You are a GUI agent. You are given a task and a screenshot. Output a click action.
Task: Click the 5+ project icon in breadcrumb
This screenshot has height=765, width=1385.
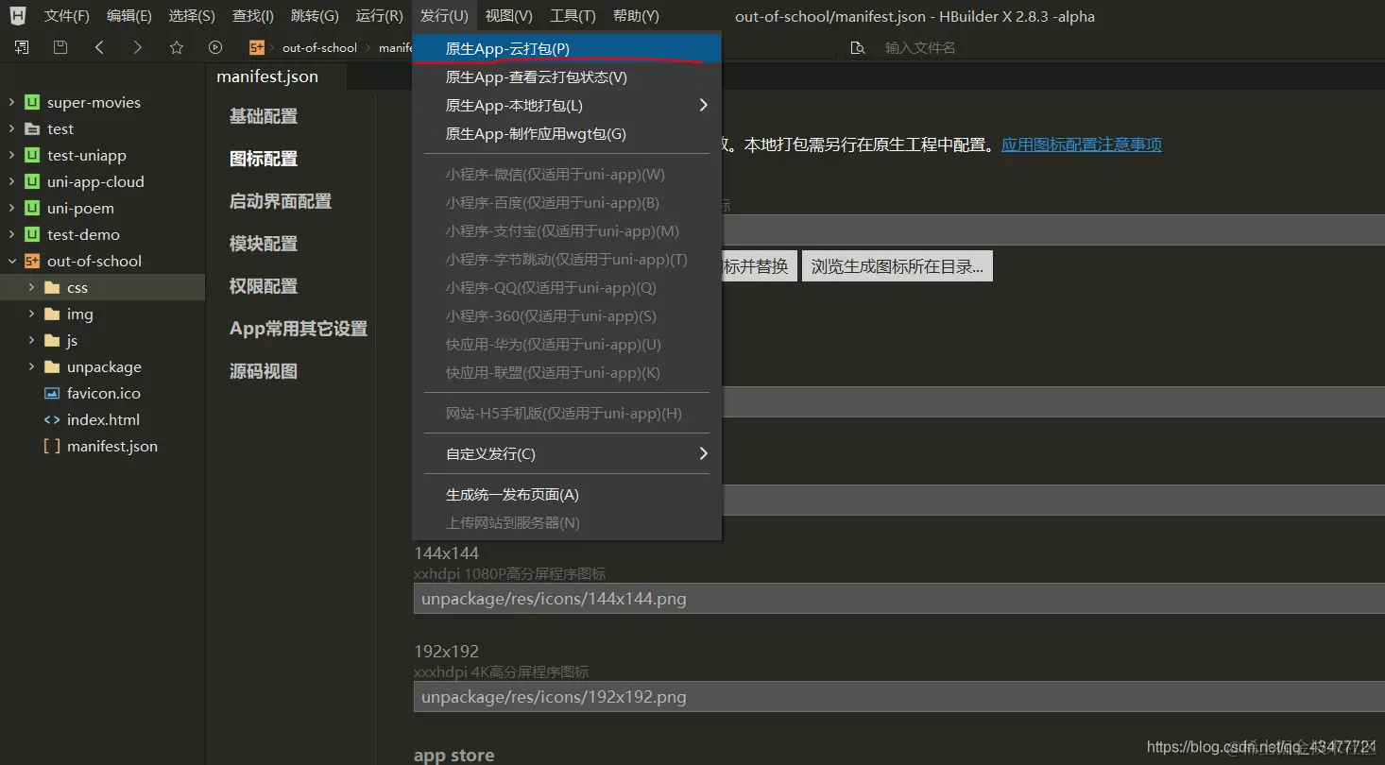click(257, 47)
